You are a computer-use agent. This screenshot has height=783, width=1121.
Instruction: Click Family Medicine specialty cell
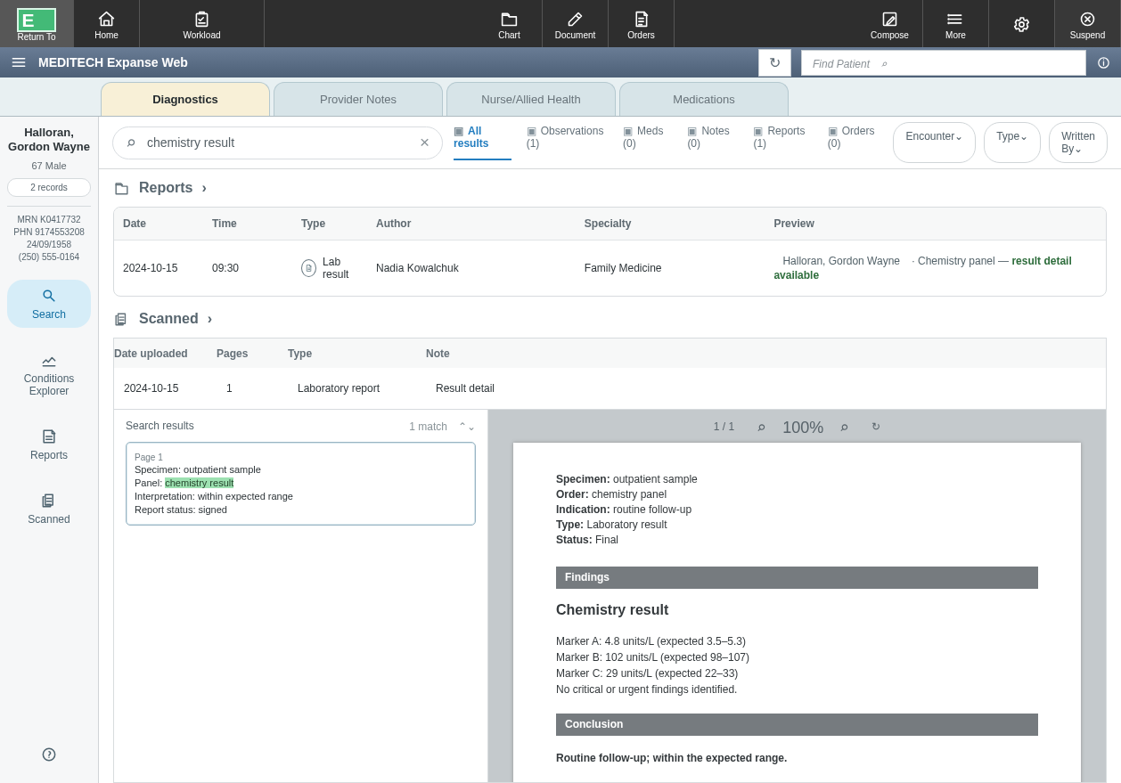click(623, 268)
